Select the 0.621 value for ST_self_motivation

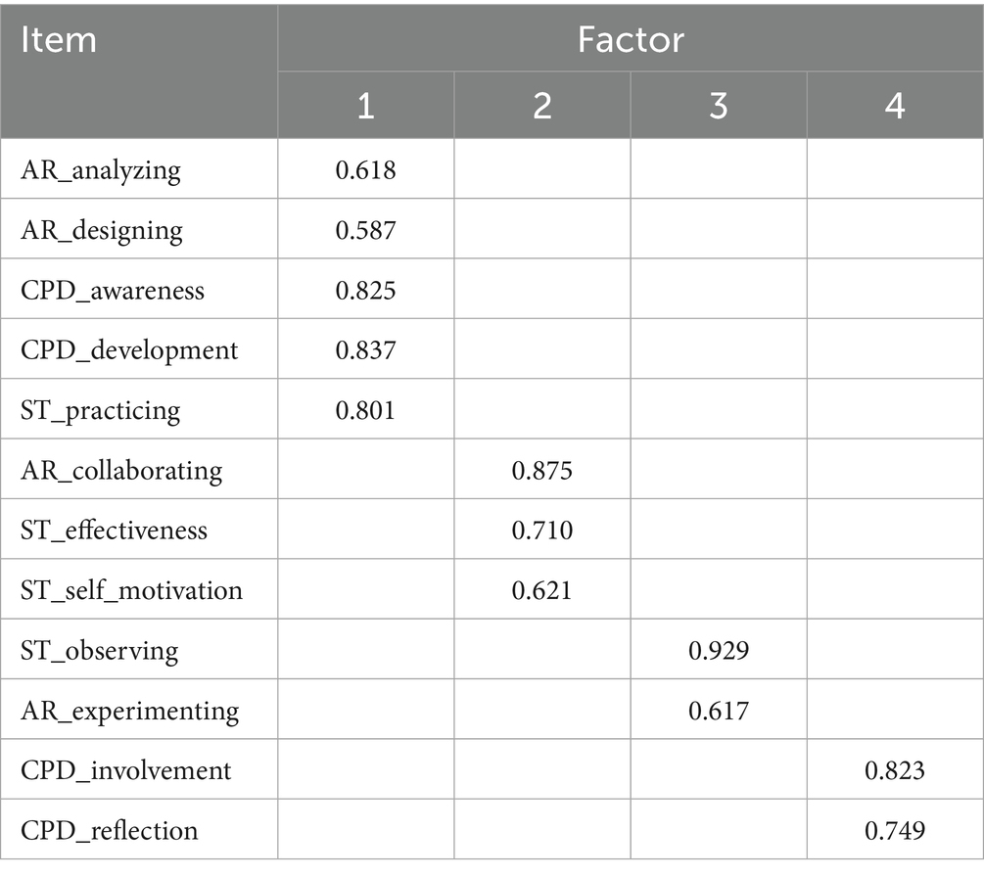click(541, 589)
